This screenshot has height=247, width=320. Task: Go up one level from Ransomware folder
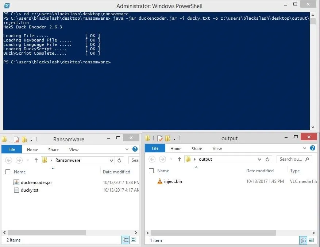click(x=36, y=160)
